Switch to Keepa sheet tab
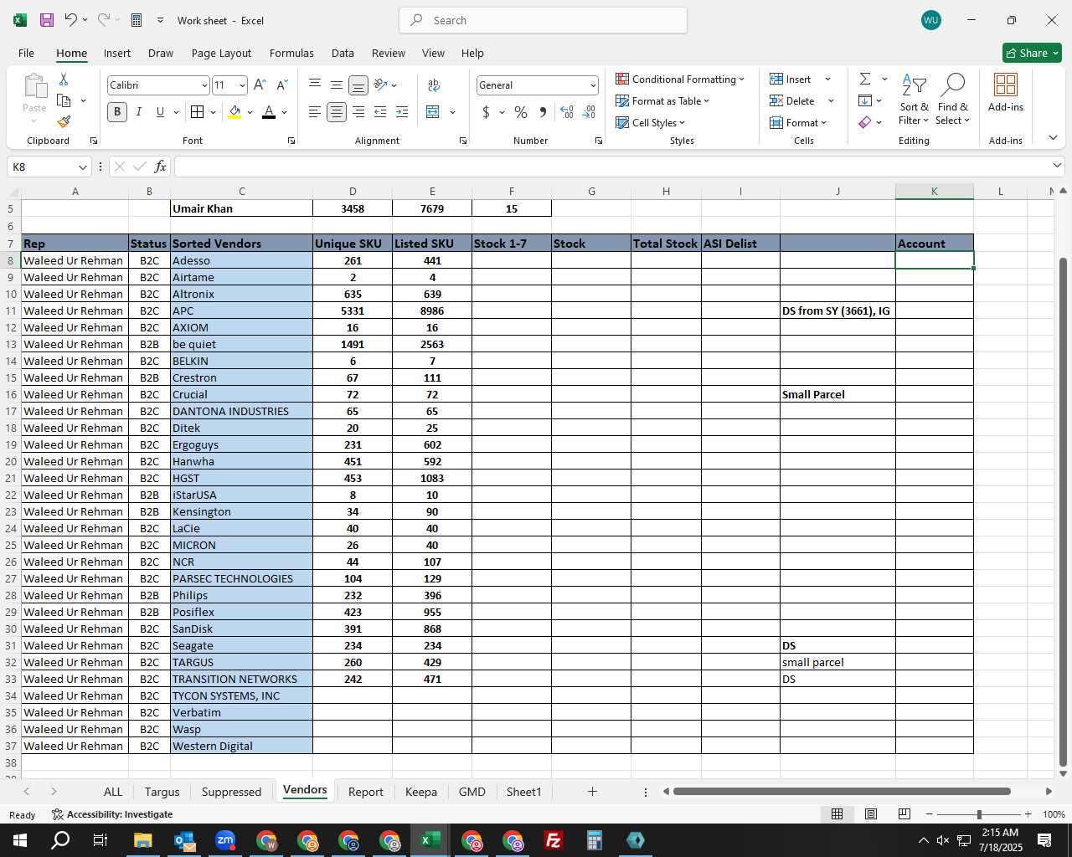 420,792
